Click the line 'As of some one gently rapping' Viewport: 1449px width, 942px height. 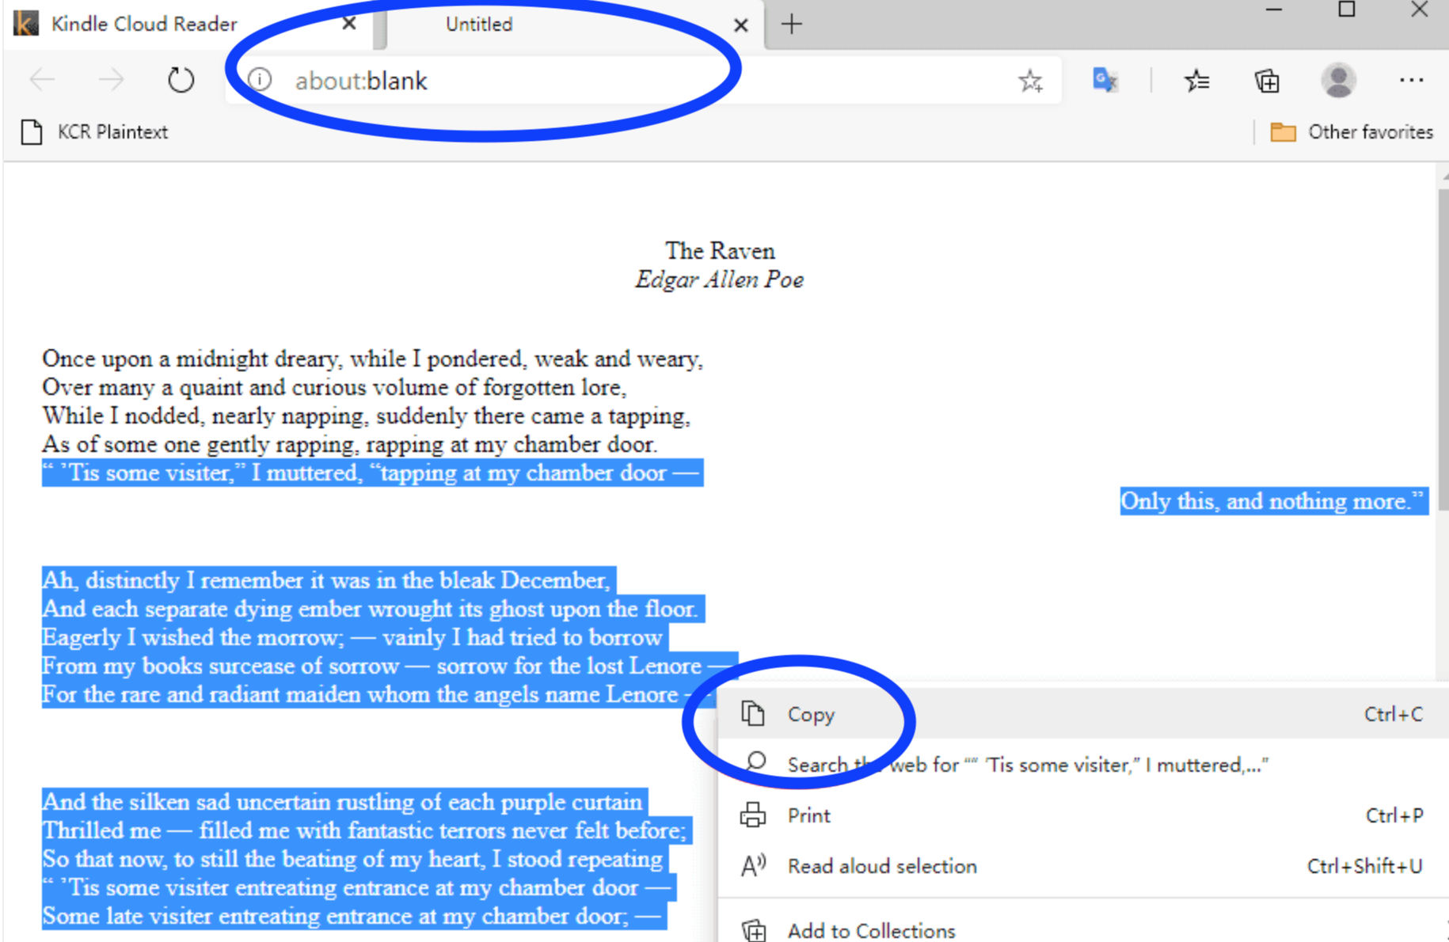pyautogui.click(x=349, y=444)
